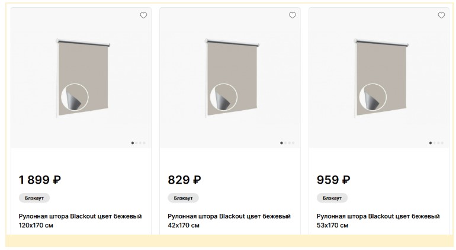Click the 829 ₽ price
456x250 pixels.
tap(184, 180)
